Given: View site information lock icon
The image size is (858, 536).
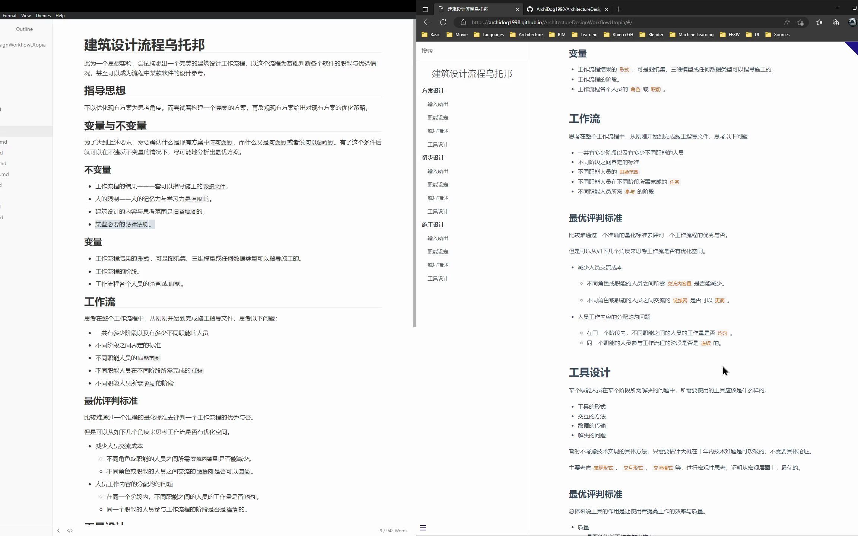Looking at the screenshot, I should (463, 22).
